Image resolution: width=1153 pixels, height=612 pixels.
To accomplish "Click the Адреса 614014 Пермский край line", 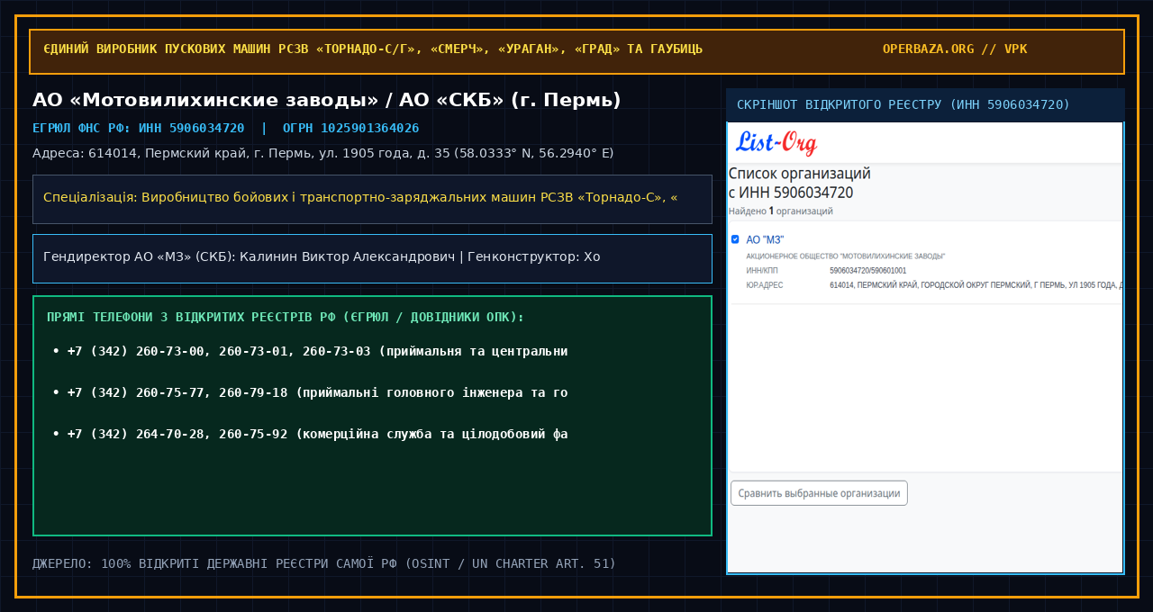I will 322,153.
